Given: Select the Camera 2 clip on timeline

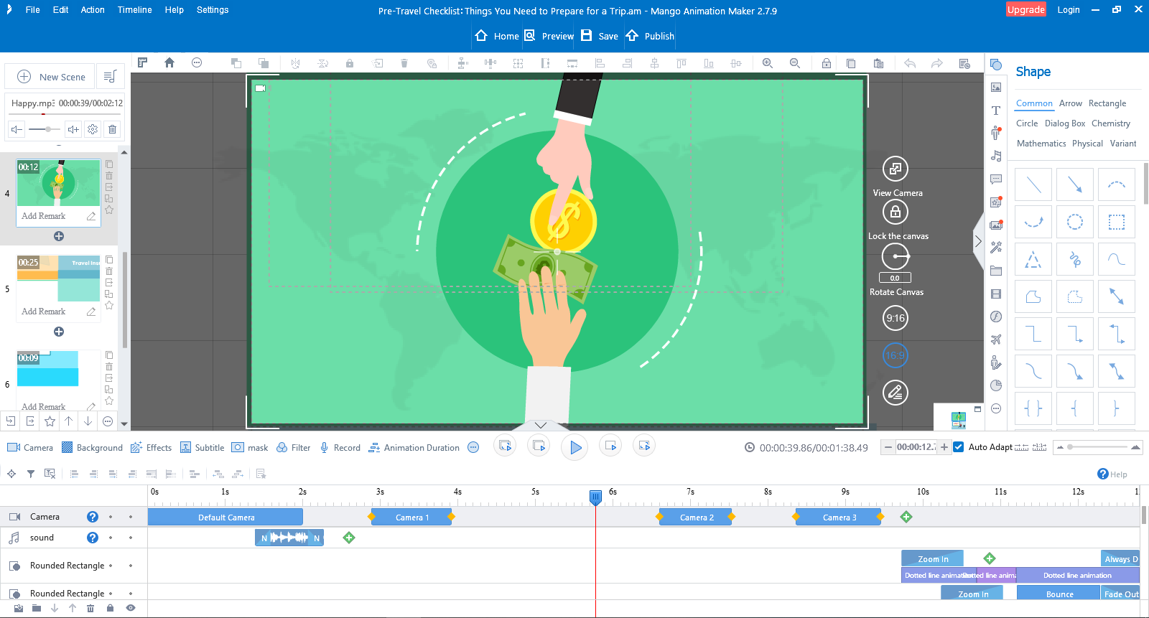Looking at the screenshot, I should pos(696,518).
